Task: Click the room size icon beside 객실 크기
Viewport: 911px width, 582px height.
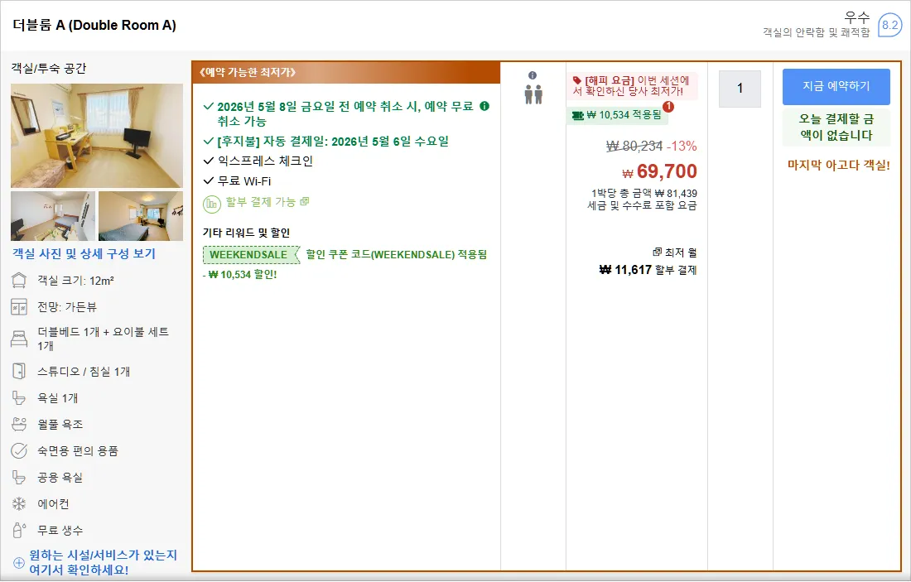Action: (x=19, y=281)
